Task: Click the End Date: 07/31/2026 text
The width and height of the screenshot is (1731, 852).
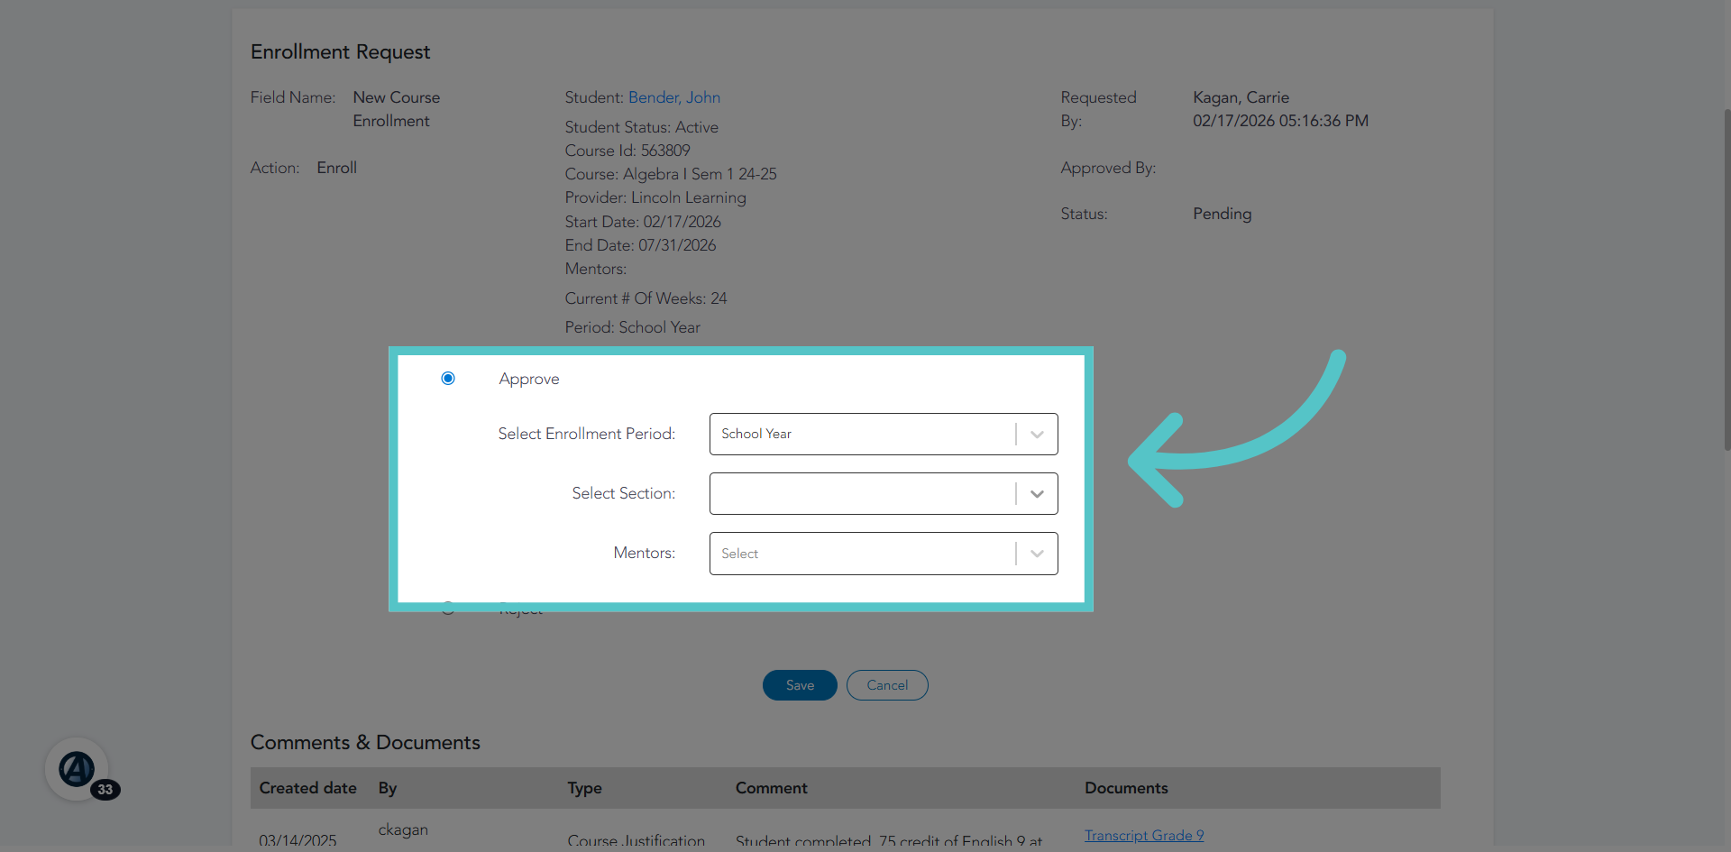Action: pyautogui.click(x=640, y=245)
